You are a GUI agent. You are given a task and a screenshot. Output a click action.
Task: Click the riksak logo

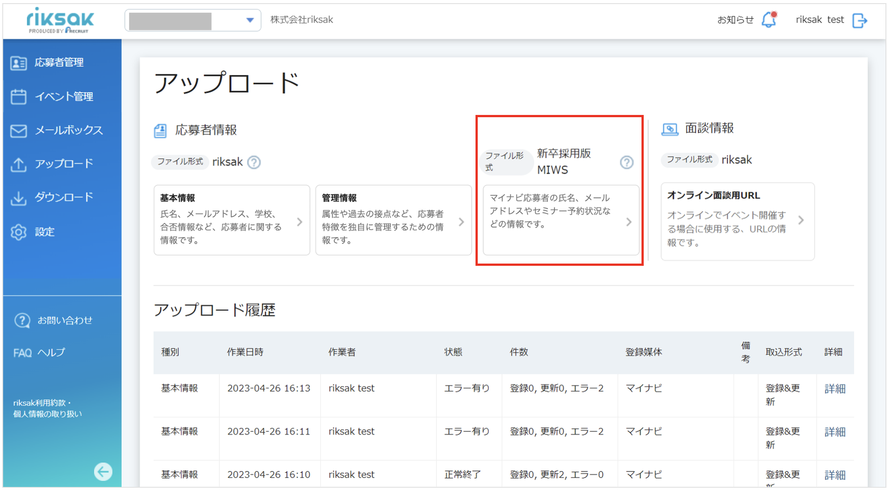coord(60,21)
